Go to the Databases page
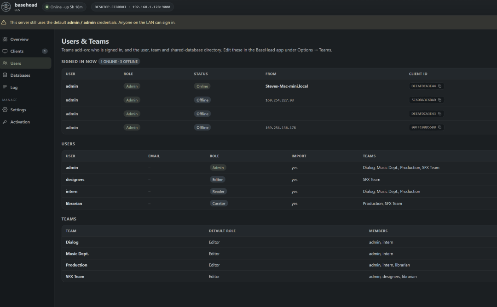 pos(26,75)
